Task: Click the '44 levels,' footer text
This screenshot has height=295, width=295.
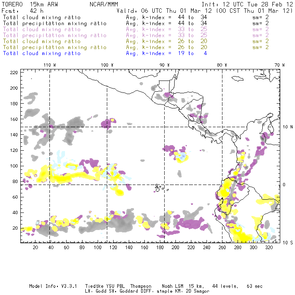Action: pos(225,286)
